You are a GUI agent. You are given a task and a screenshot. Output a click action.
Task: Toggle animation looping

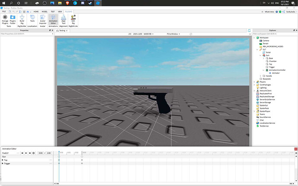[34, 153]
